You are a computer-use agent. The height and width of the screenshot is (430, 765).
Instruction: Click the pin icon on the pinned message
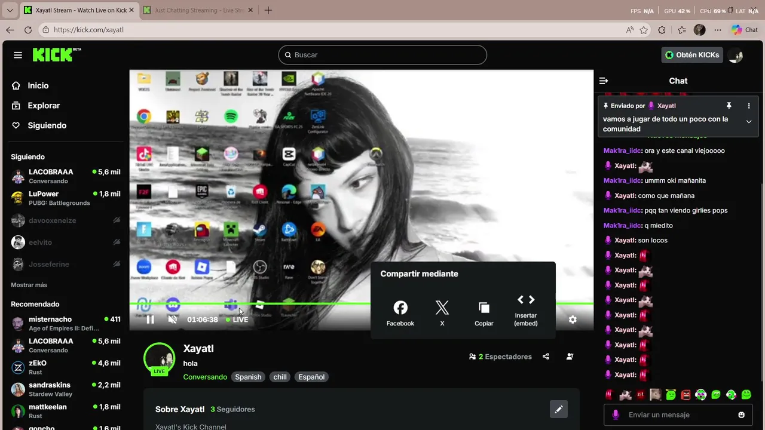(729, 106)
